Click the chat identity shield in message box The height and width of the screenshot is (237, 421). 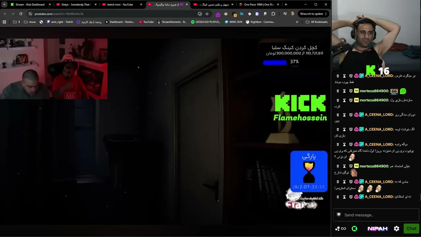339,215
